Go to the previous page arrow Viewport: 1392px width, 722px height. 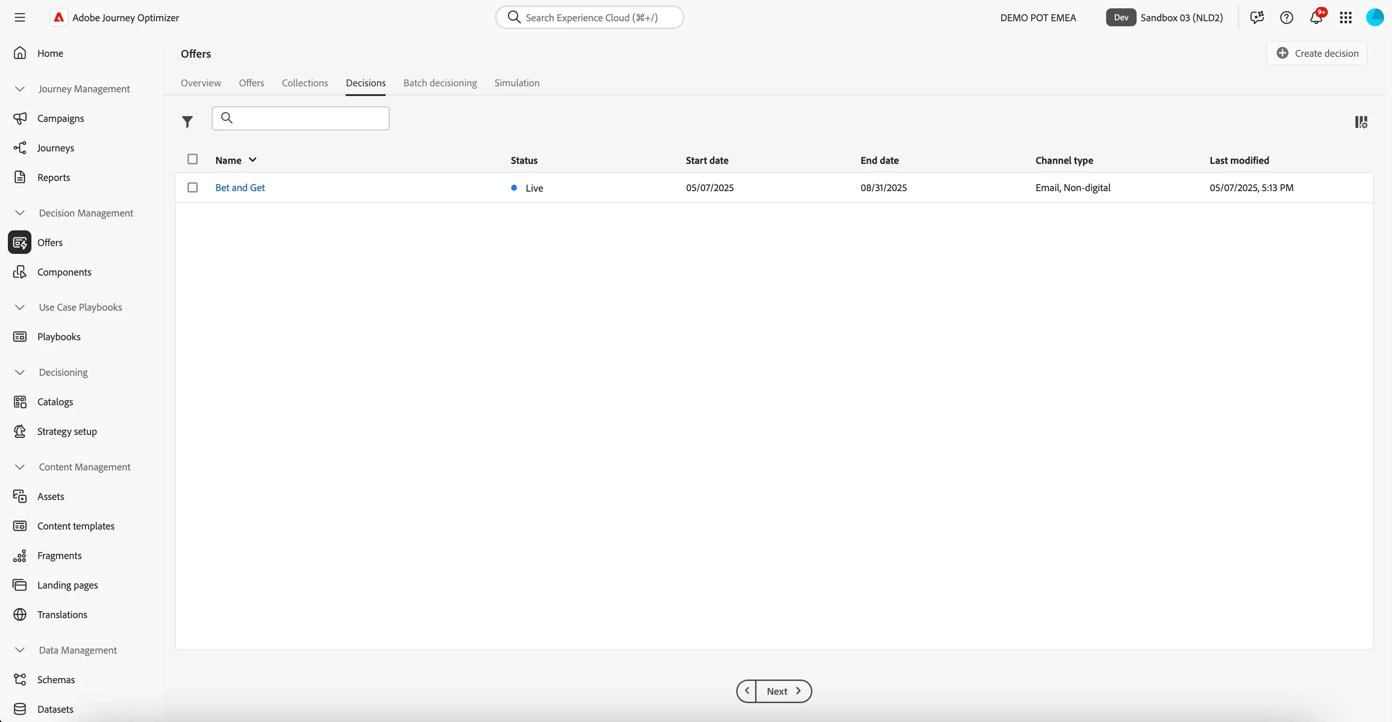pyautogui.click(x=747, y=691)
